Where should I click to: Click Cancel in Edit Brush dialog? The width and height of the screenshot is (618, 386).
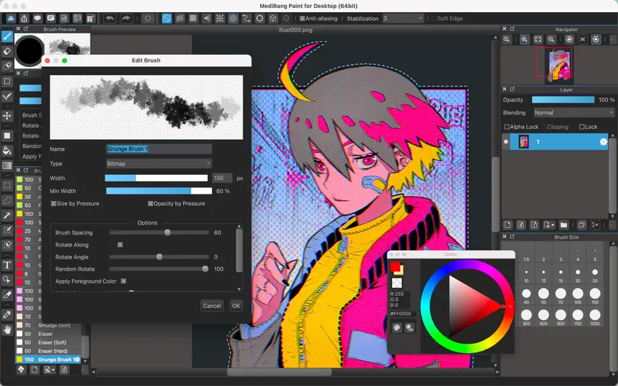212,306
